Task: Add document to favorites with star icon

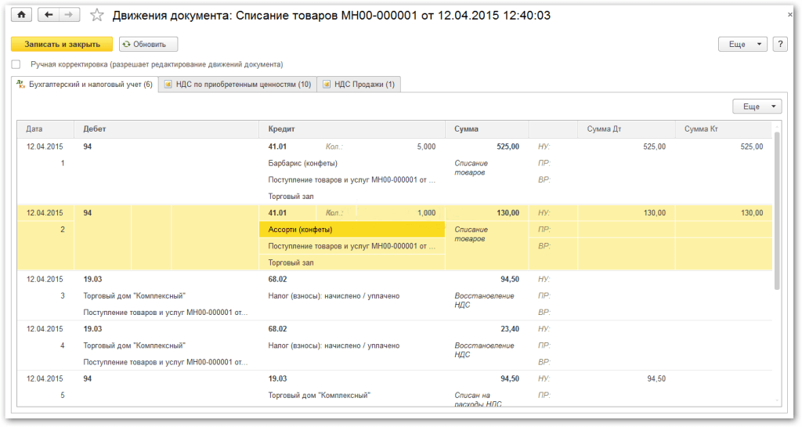Action: point(97,15)
